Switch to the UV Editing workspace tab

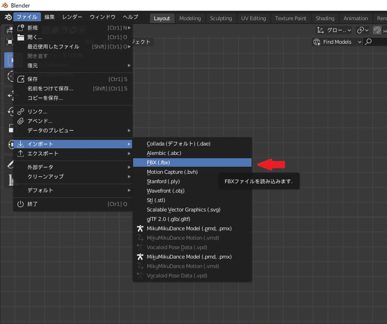coord(253,18)
